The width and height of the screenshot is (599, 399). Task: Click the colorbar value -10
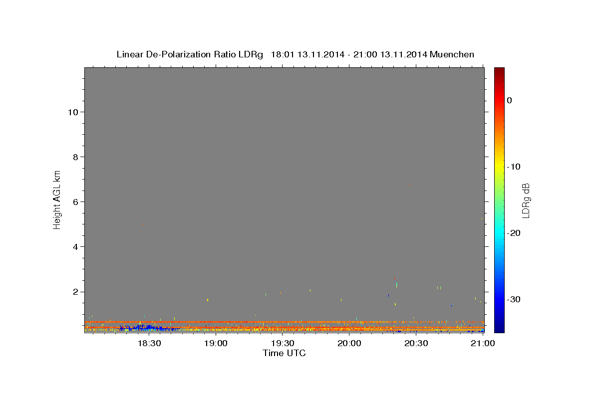pyautogui.click(x=514, y=167)
